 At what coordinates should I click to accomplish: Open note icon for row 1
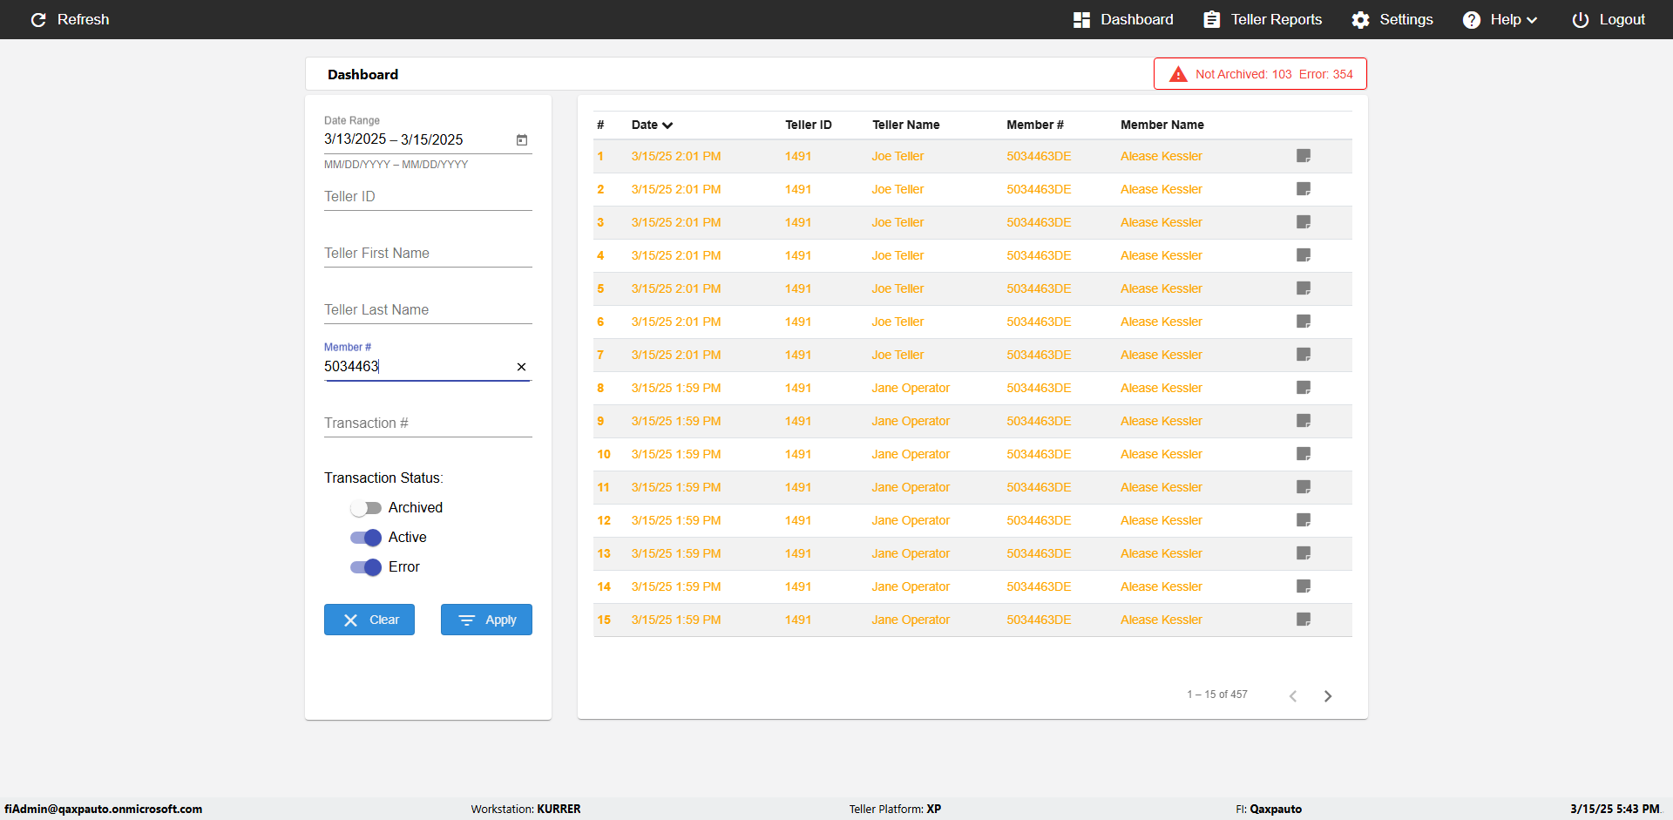tap(1304, 156)
